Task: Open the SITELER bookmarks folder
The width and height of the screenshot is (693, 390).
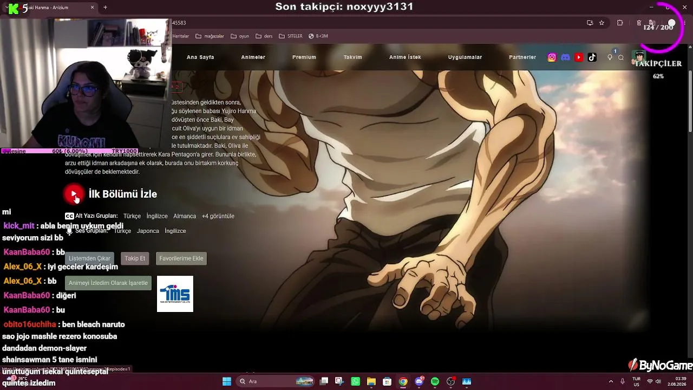Action: click(x=291, y=36)
